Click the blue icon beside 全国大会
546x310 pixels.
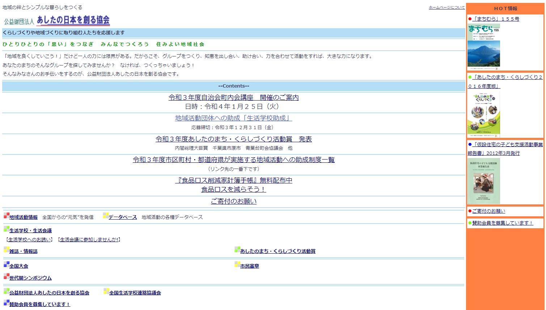pos(6,264)
